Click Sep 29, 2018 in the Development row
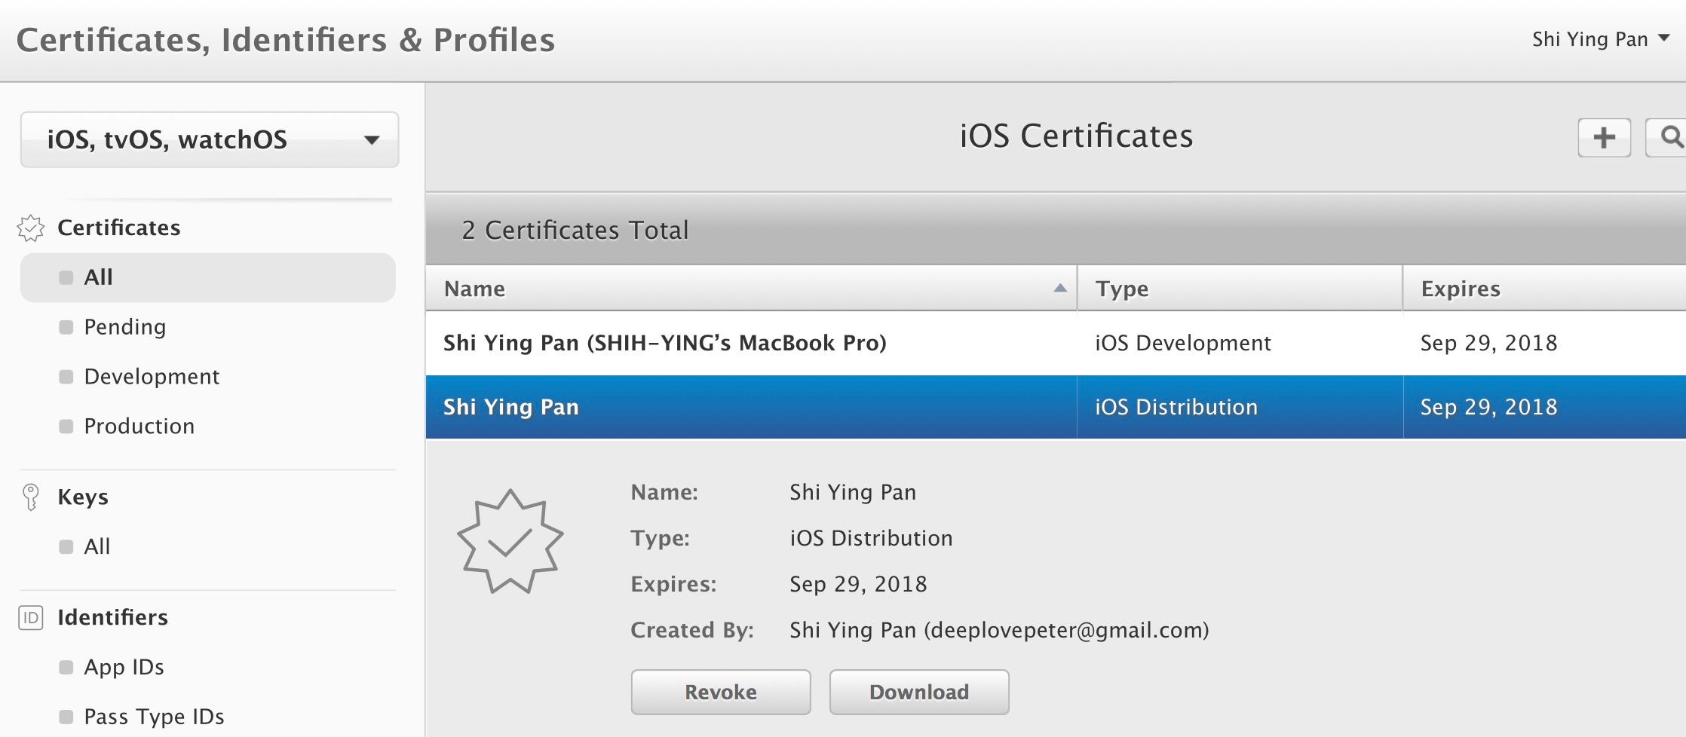 point(1488,343)
